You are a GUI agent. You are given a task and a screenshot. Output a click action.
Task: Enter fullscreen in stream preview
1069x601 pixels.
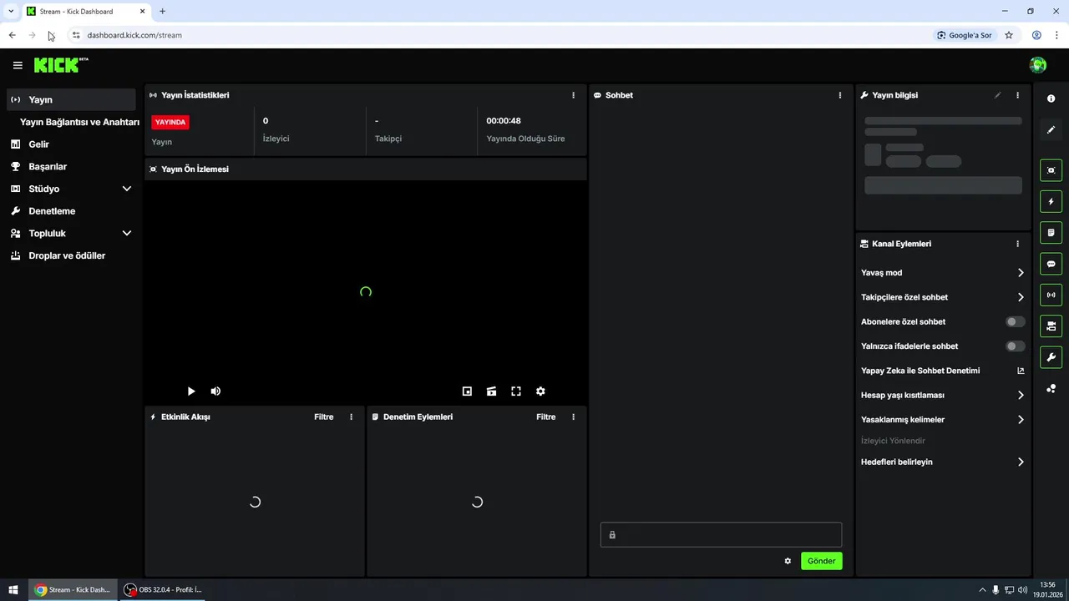click(x=516, y=391)
